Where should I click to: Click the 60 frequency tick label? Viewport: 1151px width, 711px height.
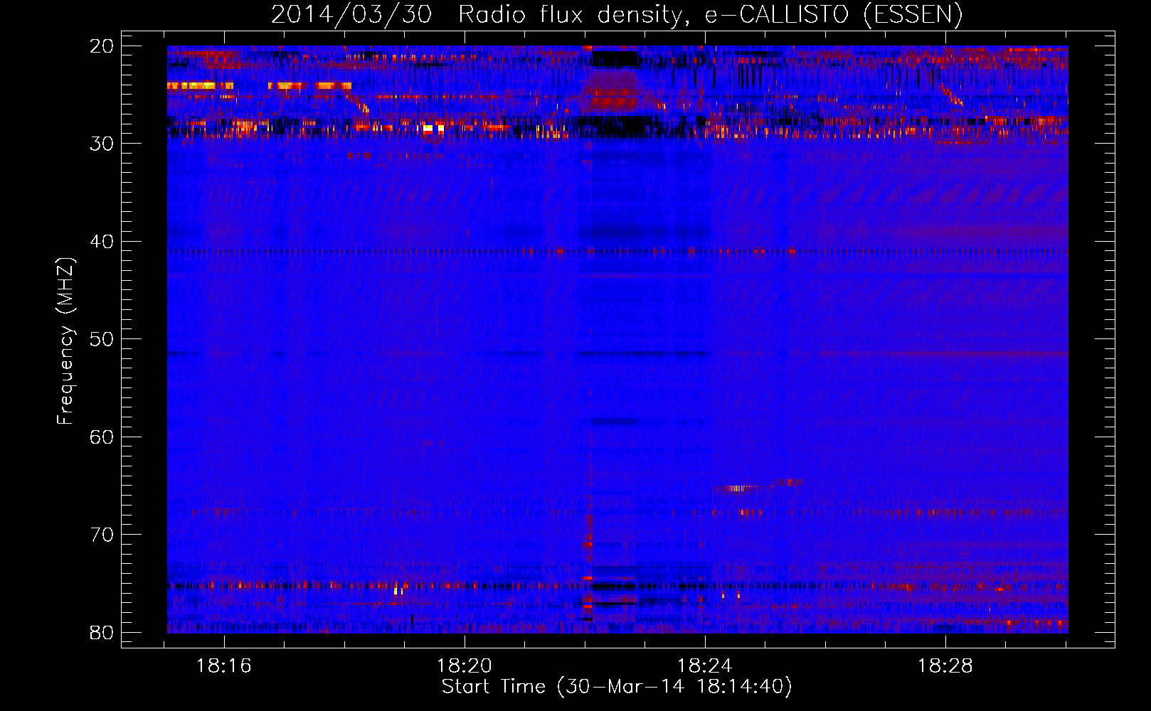pyautogui.click(x=102, y=437)
